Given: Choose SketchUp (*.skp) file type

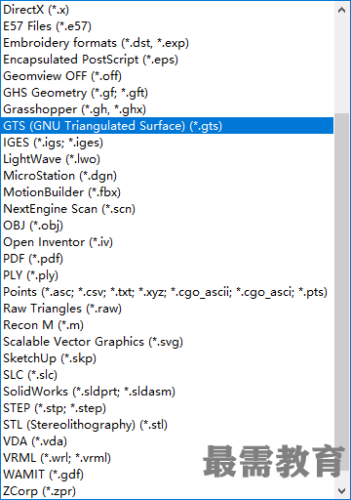Looking at the screenshot, I should [x=167, y=358].
